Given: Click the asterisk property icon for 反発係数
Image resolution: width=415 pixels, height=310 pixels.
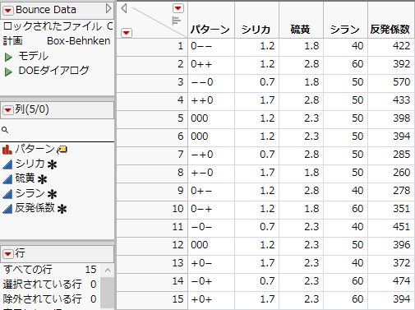Looking at the screenshot, I should click(x=62, y=209).
